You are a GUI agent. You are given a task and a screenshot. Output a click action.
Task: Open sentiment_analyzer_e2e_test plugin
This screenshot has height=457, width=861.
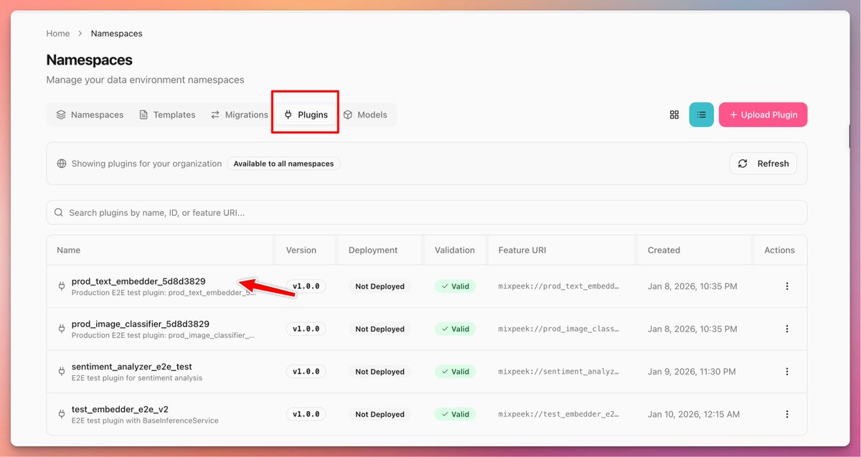[132, 367]
